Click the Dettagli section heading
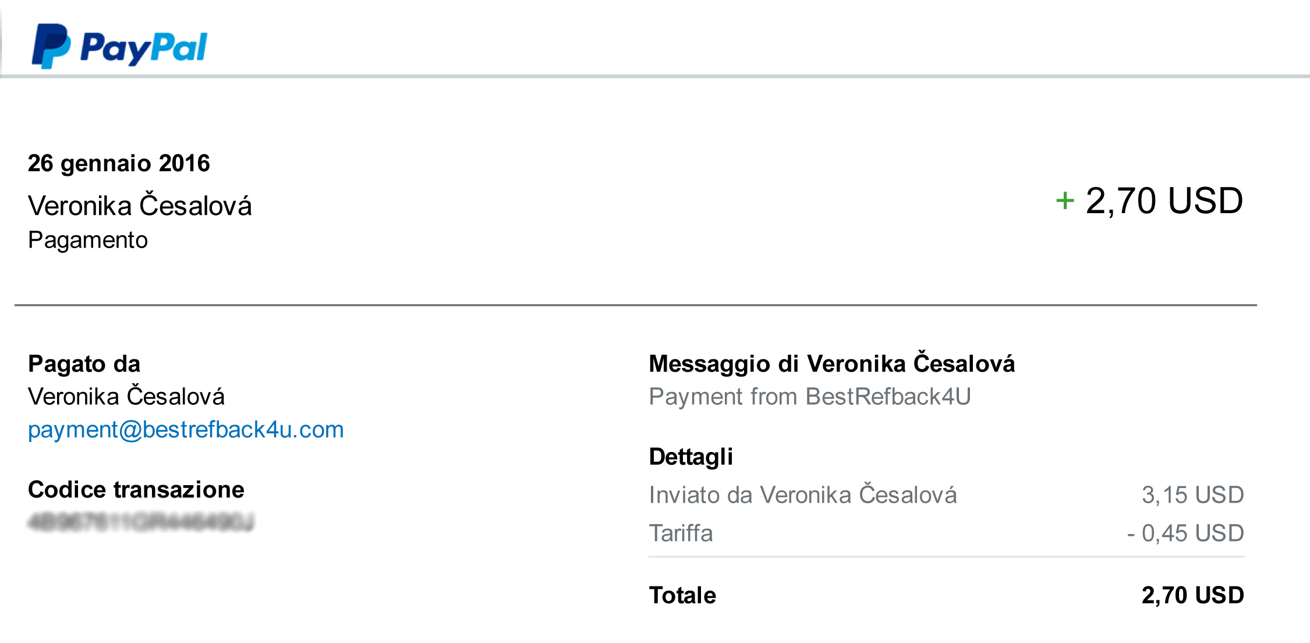This screenshot has height=643, width=1310. 691,457
